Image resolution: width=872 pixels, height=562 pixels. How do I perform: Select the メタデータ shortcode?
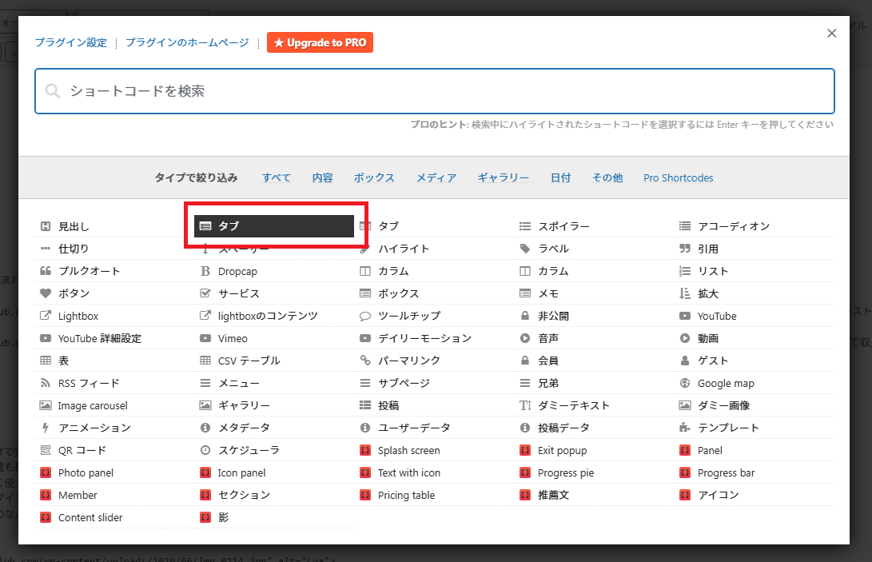(x=274, y=428)
